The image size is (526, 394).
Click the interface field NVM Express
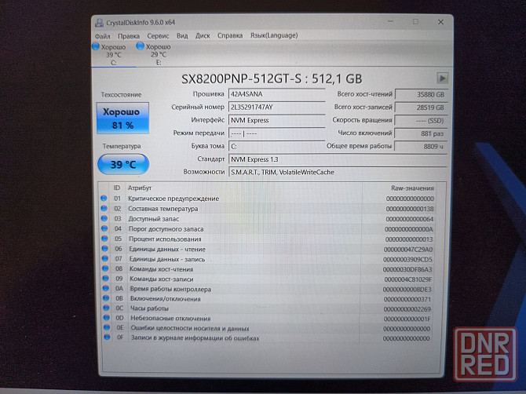click(277, 120)
